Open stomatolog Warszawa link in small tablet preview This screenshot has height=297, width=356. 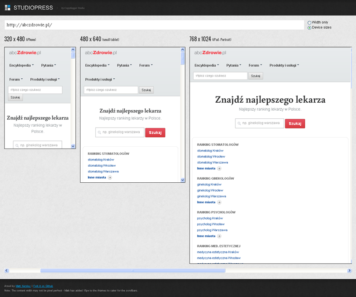point(103,172)
